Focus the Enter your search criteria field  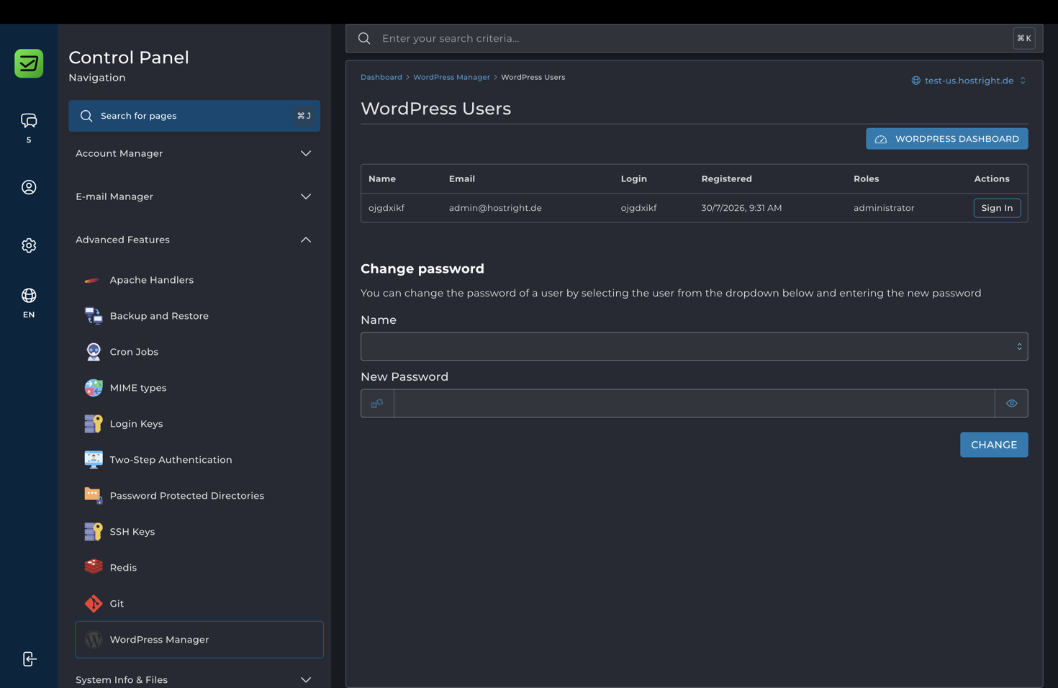coord(694,38)
